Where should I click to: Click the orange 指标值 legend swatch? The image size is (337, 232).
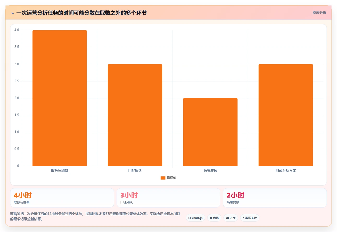click(x=163, y=178)
